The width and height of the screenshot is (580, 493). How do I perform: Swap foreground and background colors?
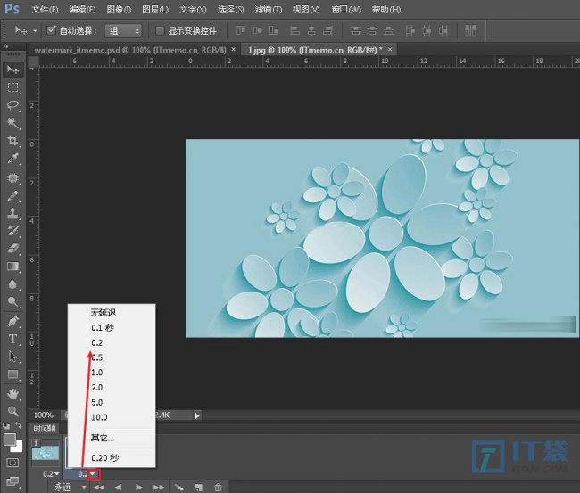18,426
